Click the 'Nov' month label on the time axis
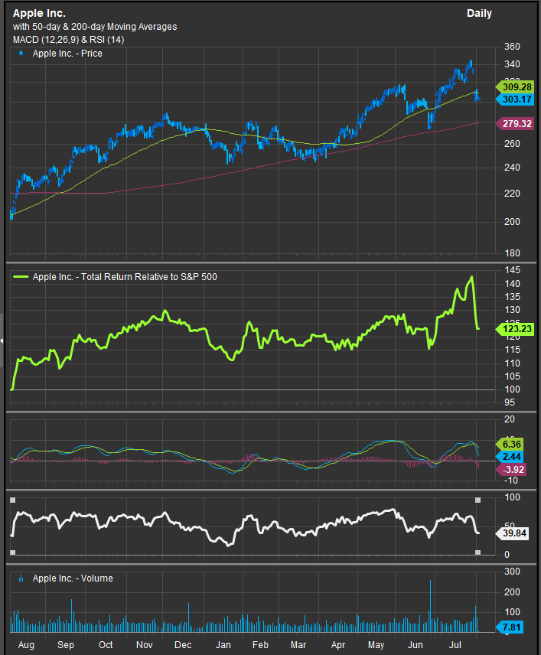Image resolution: width=541 pixels, height=655 pixels. pos(144,645)
